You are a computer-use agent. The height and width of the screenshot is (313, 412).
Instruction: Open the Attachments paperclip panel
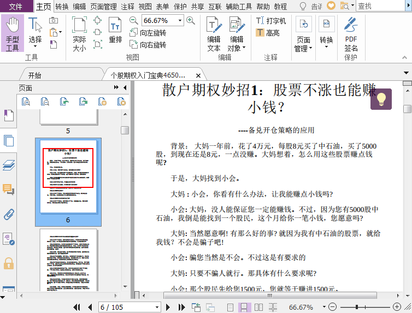[x=9, y=214]
